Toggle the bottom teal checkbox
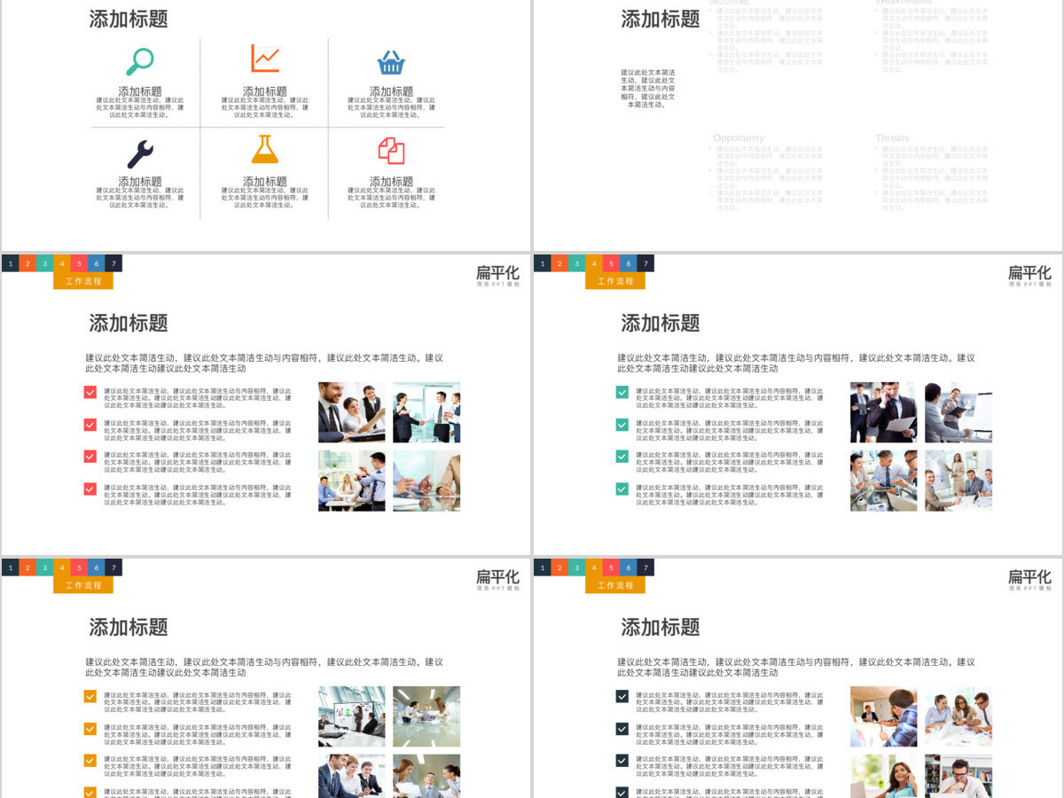The image size is (1064, 798). 622,489
